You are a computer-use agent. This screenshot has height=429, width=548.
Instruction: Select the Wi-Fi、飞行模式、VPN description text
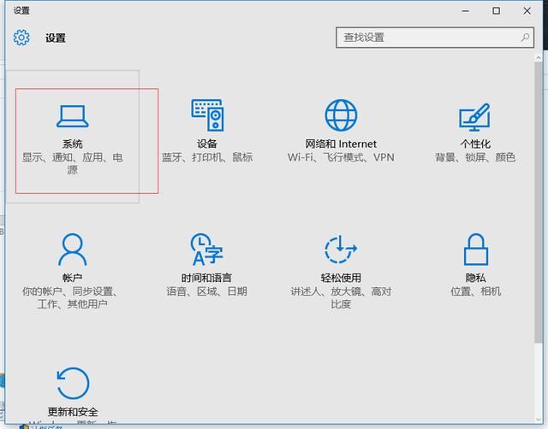pos(341,157)
